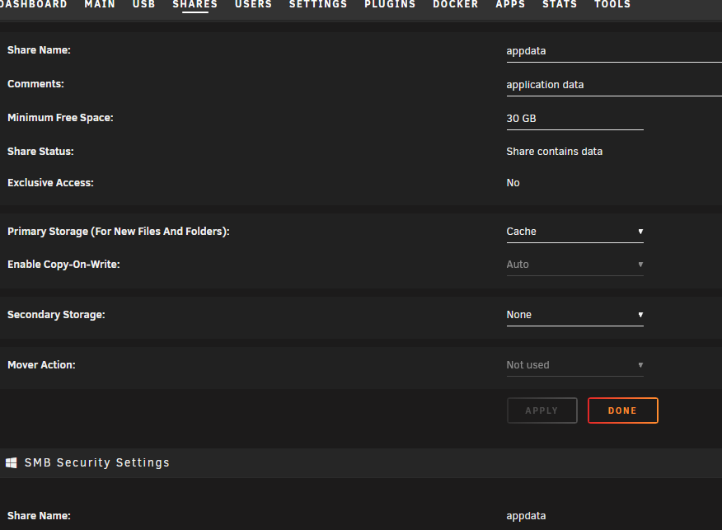
Task: Open the Tools tab
Action: [612, 5]
